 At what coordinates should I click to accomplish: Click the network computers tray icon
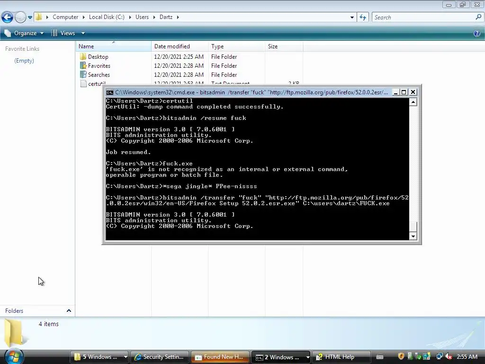440,356
